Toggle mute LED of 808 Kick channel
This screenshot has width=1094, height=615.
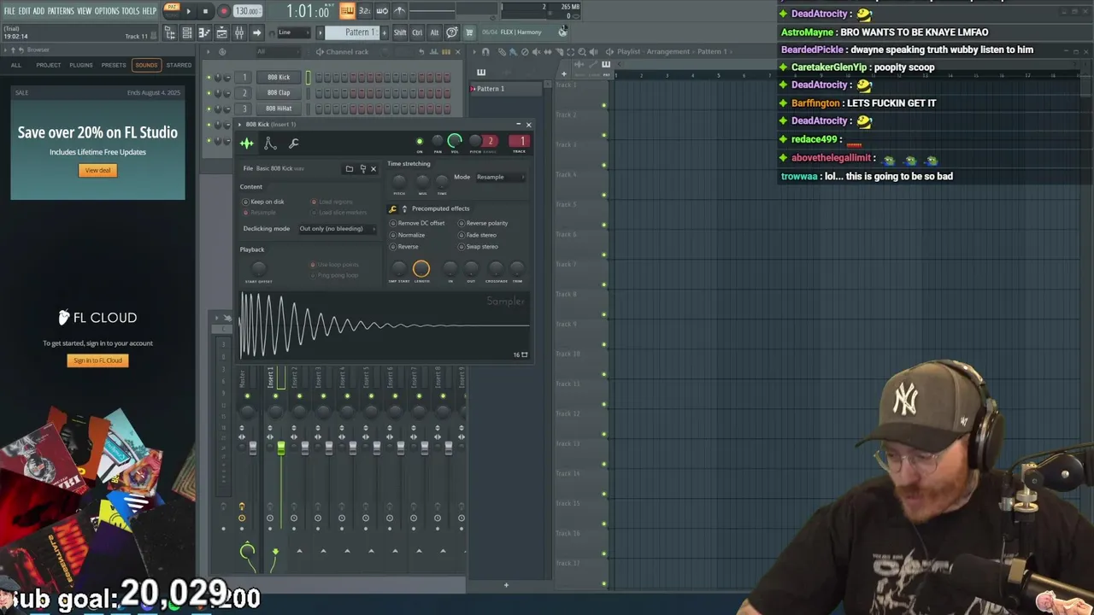coord(209,77)
